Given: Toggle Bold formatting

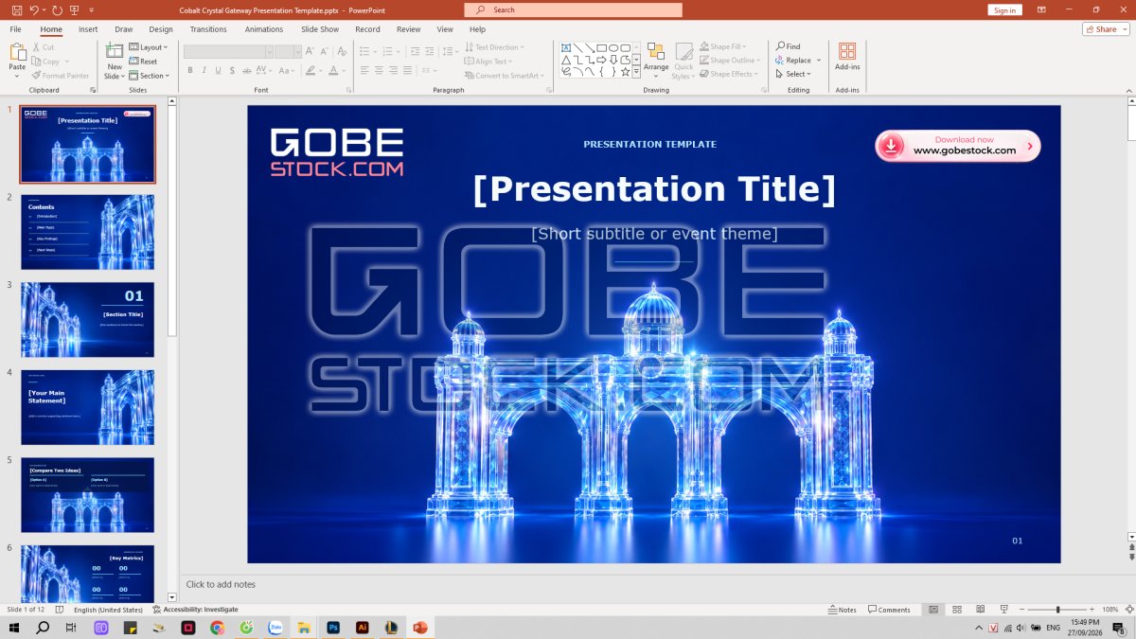Looking at the screenshot, I should click(190, 70).
